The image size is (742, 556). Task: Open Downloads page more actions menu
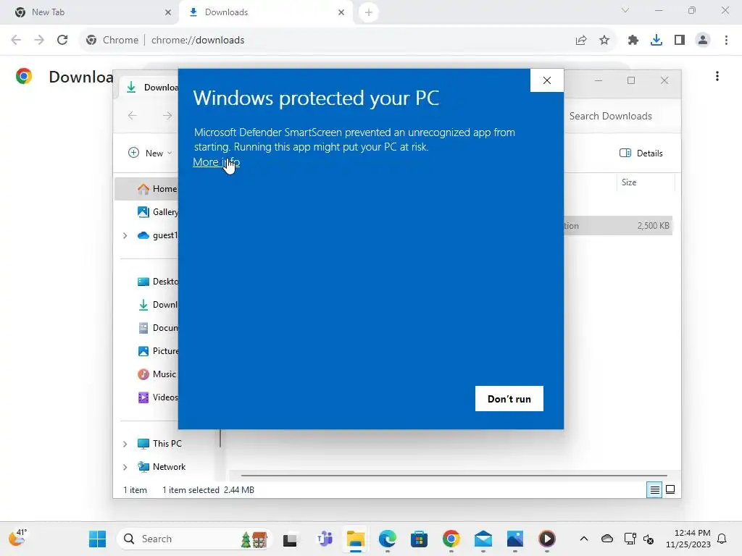717,76
